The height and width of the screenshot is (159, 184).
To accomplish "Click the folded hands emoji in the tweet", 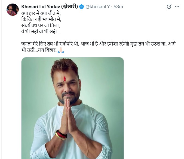I will tap(61, 51).
